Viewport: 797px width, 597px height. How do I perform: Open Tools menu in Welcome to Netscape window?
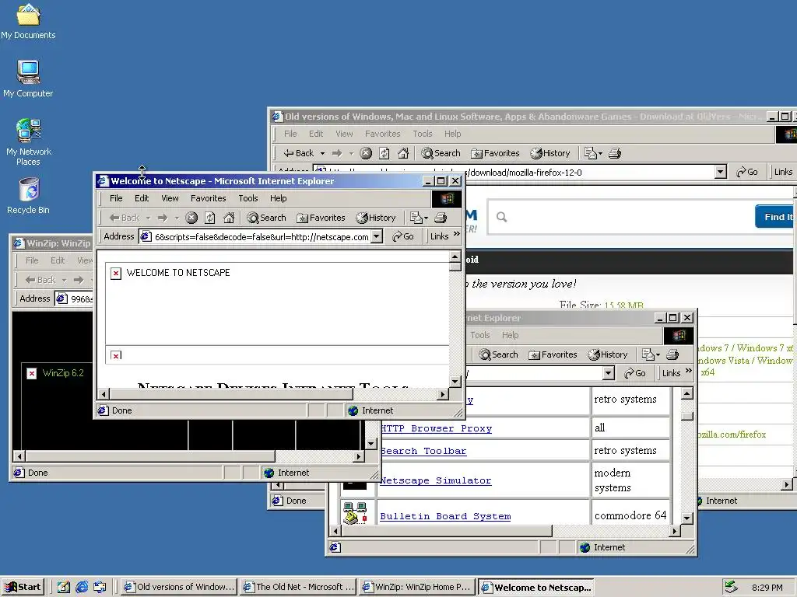[248, 198]
